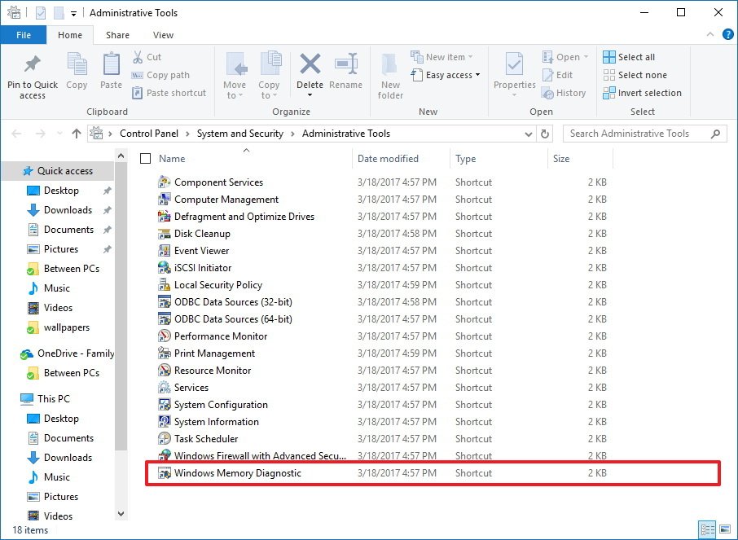Click Select none in the ribbon

635,74
